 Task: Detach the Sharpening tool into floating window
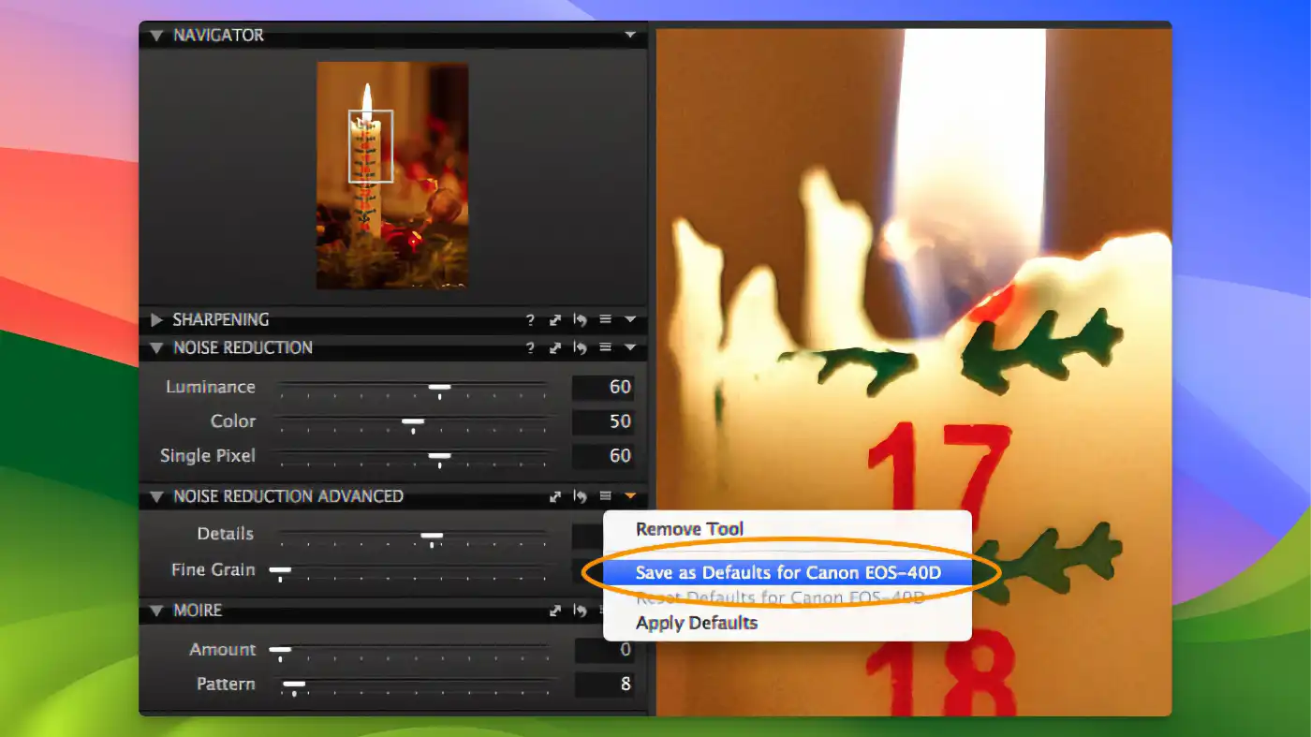pos(554,319)
